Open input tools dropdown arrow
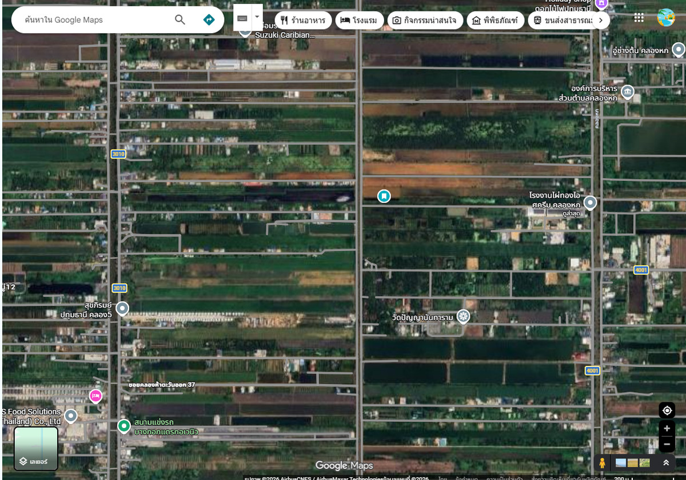Image resolution: width=686 pixels, height=480 pixels. point(257,17)
